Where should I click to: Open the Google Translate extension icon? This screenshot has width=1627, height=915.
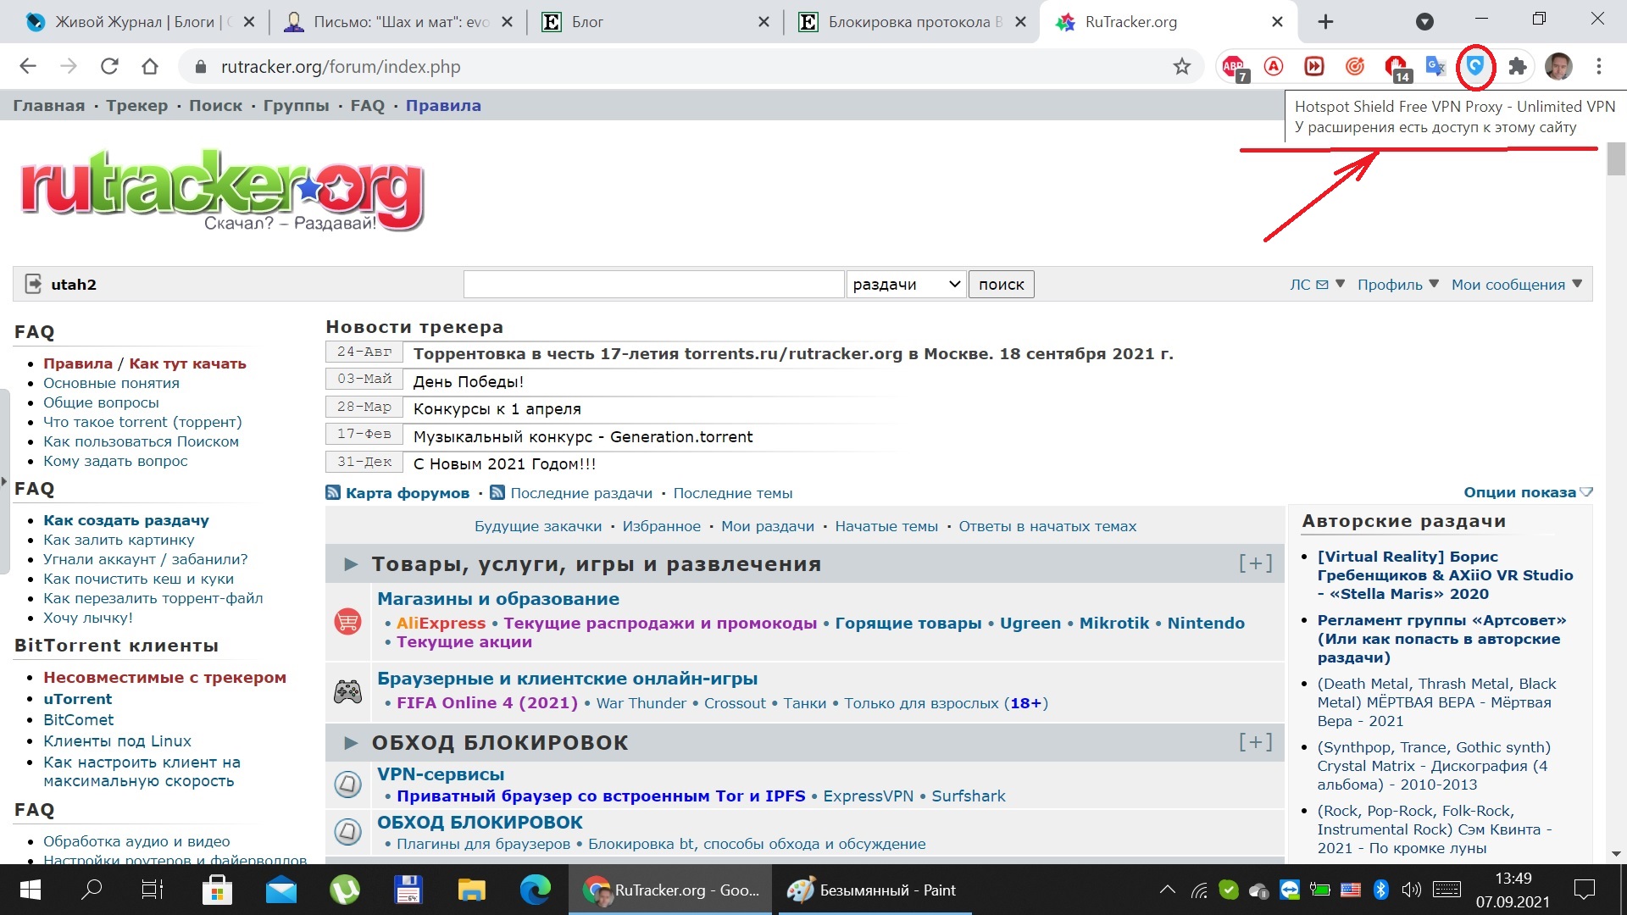(1435, 66)
